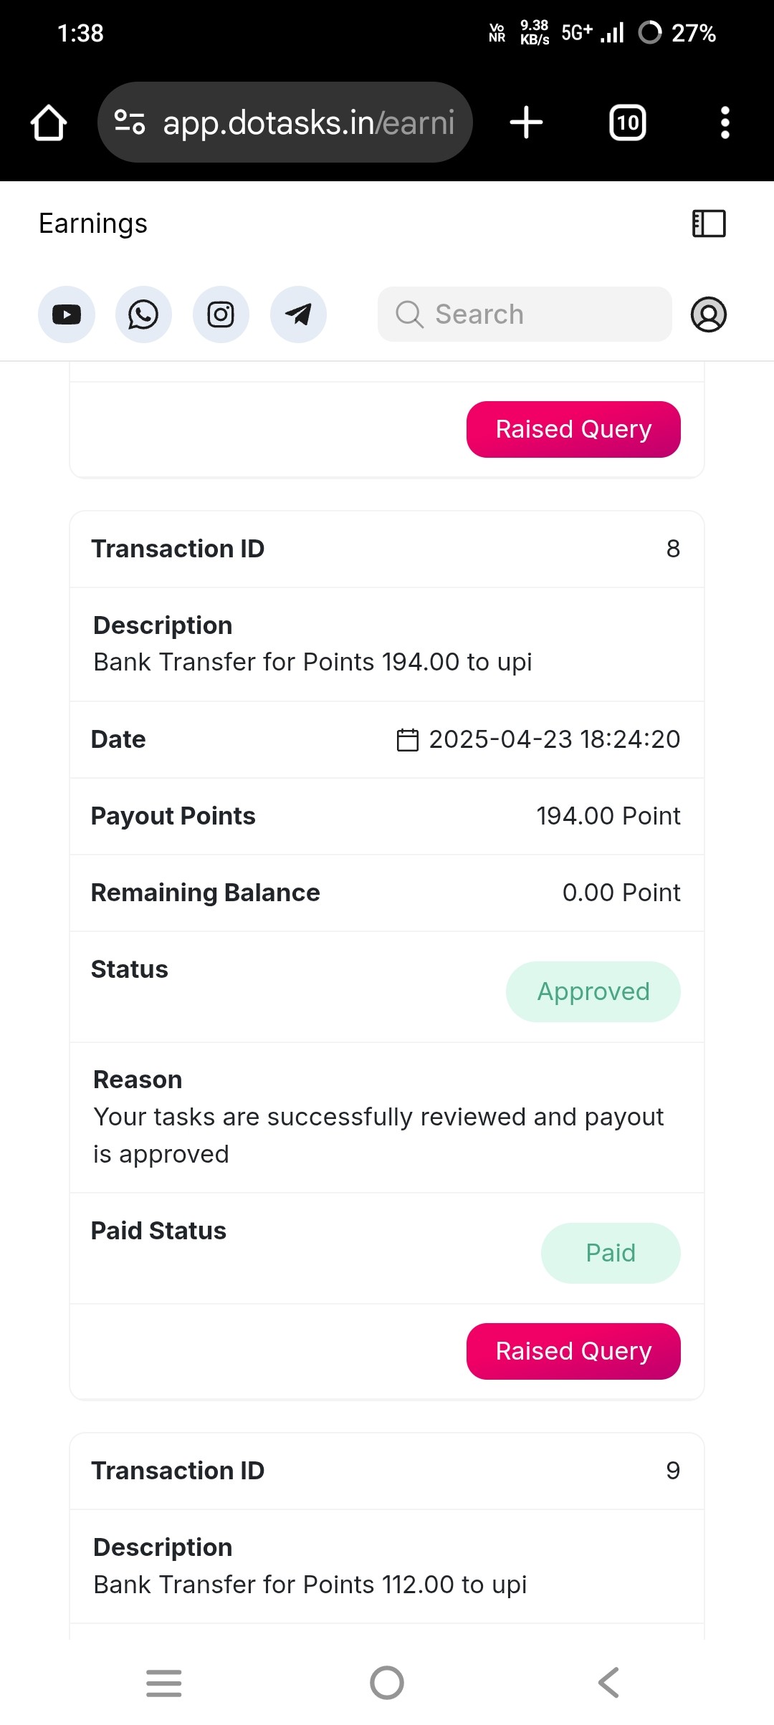Viewport: 774px width, 1725px height.
Task: Open the YouTube social icon
Action: (67, 314)
